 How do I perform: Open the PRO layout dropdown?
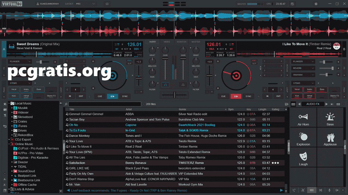pos(86,4)
